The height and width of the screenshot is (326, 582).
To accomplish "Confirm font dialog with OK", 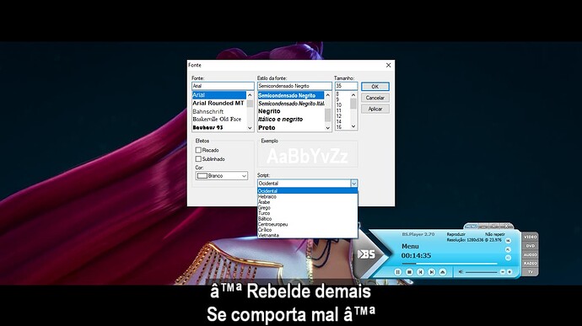I will pos(375,87).
